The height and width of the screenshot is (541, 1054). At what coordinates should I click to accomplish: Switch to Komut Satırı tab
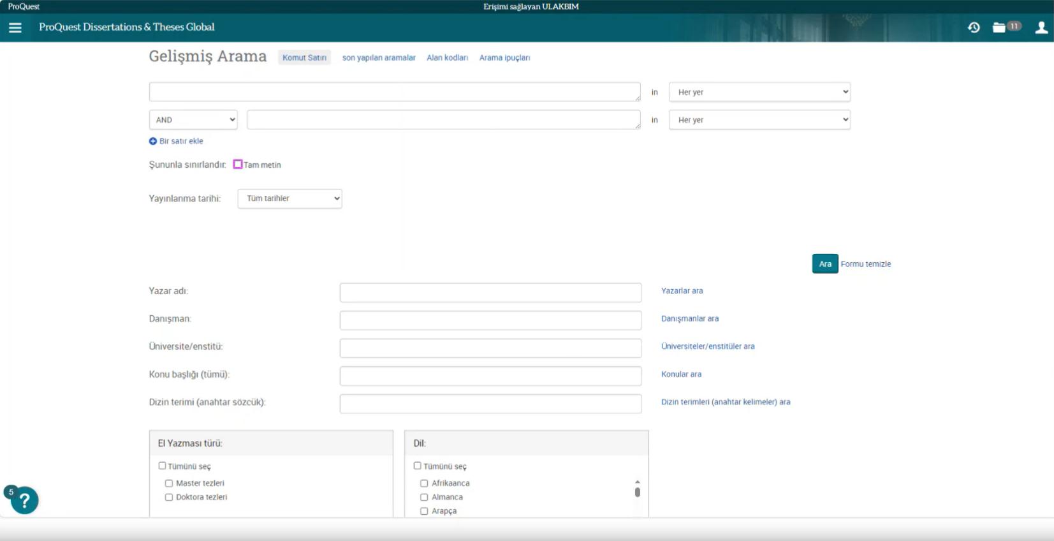click(304, 57)
